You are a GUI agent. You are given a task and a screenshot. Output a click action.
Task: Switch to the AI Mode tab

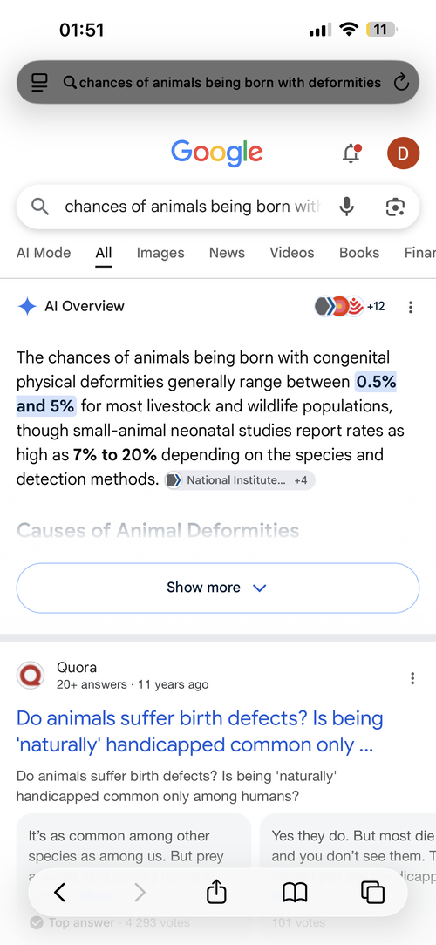coord(44,253)
